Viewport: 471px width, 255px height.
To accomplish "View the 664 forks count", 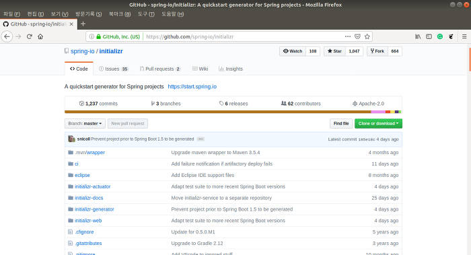I will click(395, 51).
